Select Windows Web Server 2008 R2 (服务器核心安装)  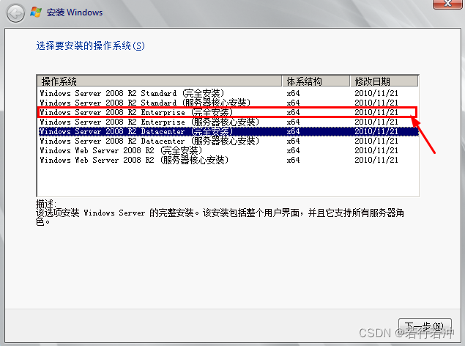[228, 160]
